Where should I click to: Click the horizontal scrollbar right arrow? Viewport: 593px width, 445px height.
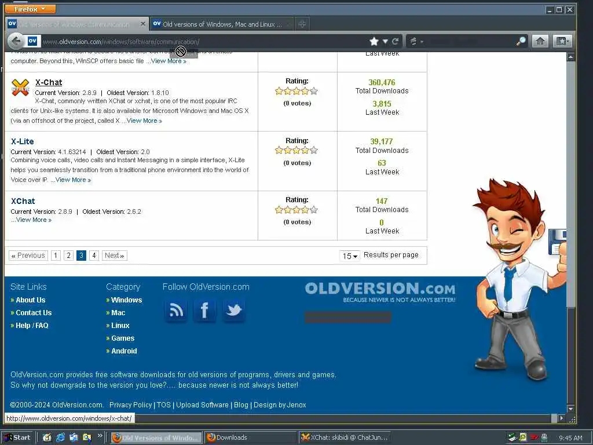562,418
